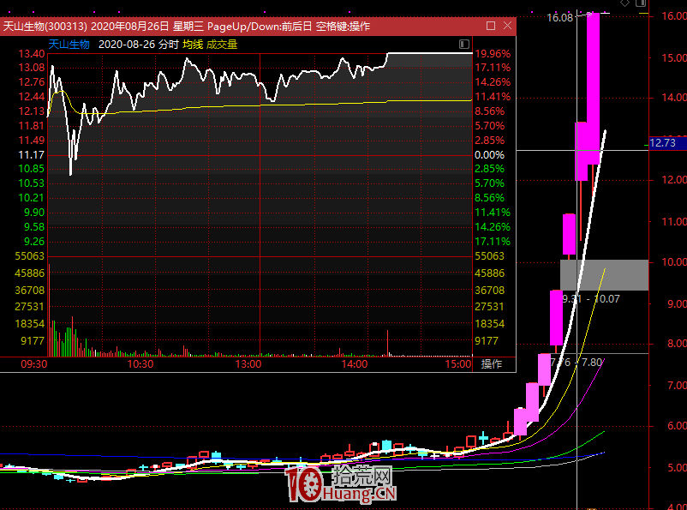
Task: Click the left-side 55063 volume label
Action: tap(30, 256)
